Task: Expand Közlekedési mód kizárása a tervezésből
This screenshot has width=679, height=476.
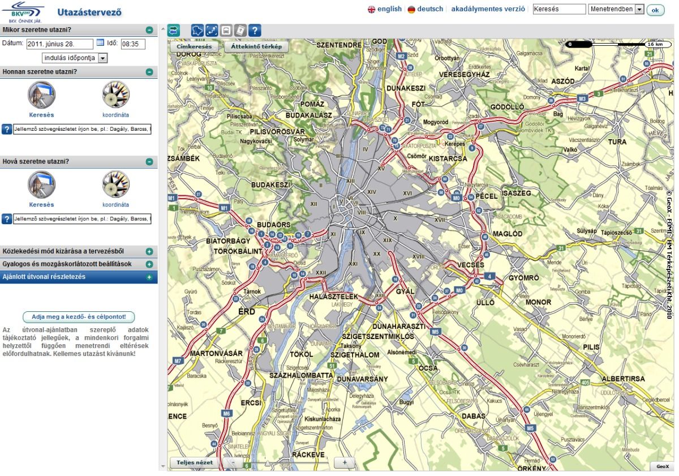Action: [149, 251]
